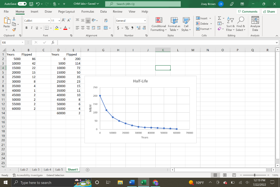Screen dimensions: 280x187
Task: Click the Fill down icon
Action: (x=220, y=24)
